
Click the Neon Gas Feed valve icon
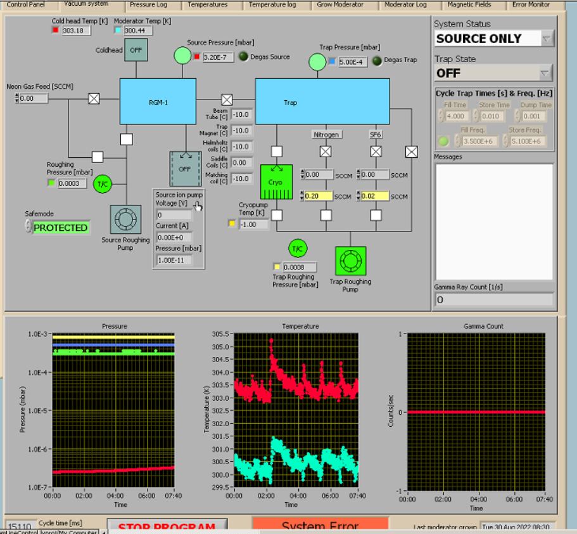coord(94,98)
